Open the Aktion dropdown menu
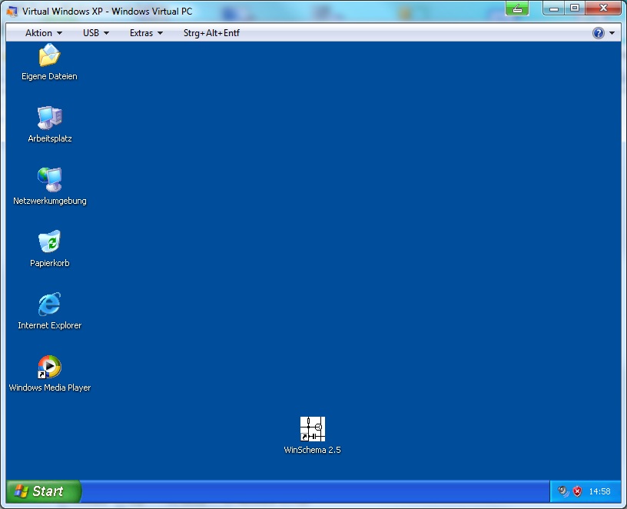Viewport: 627px width, 509px height. pyautogui.click(x=43, y=33)
